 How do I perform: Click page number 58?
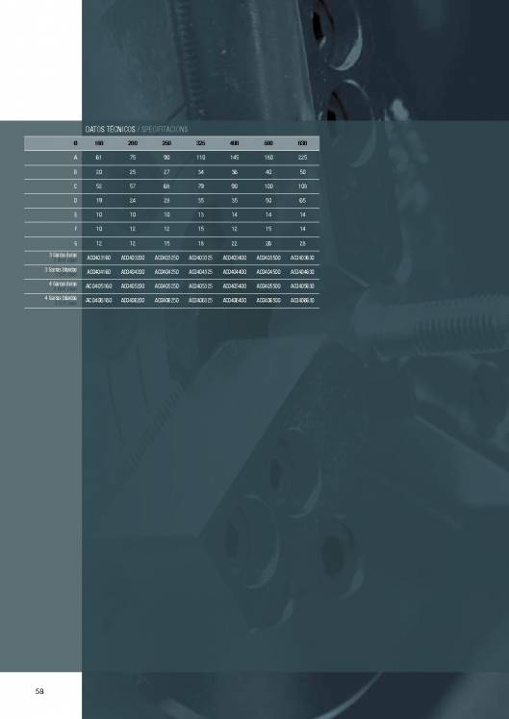pos(39,691)
